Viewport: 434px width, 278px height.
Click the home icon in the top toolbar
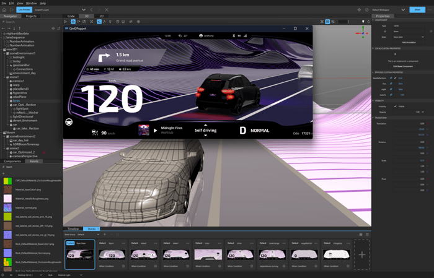coord(4,9)
